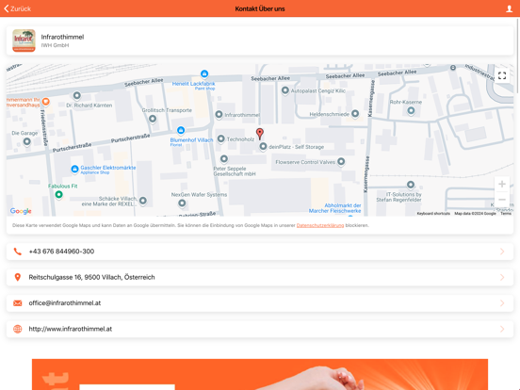The height and width of the screenshot is (390, 520).
Task: Toggle fullscreen map view
Action: 502,75
